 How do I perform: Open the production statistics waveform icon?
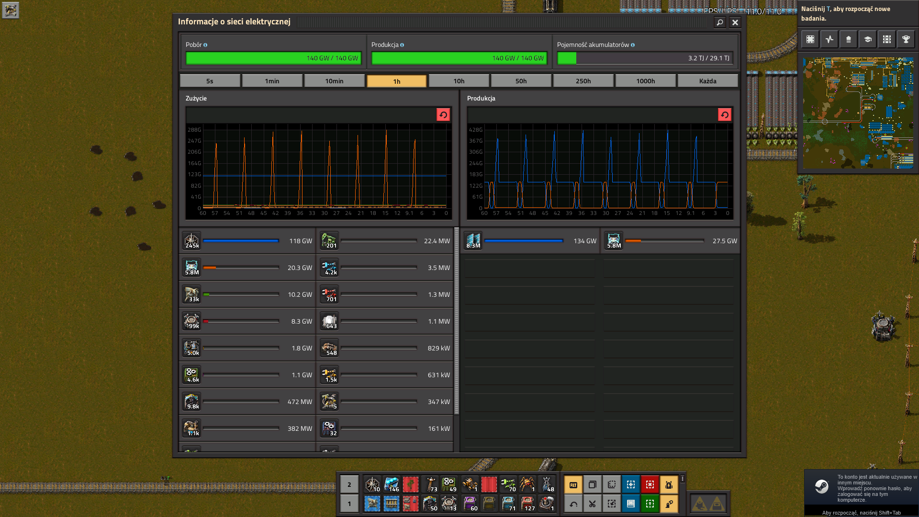tap(829, 39)
